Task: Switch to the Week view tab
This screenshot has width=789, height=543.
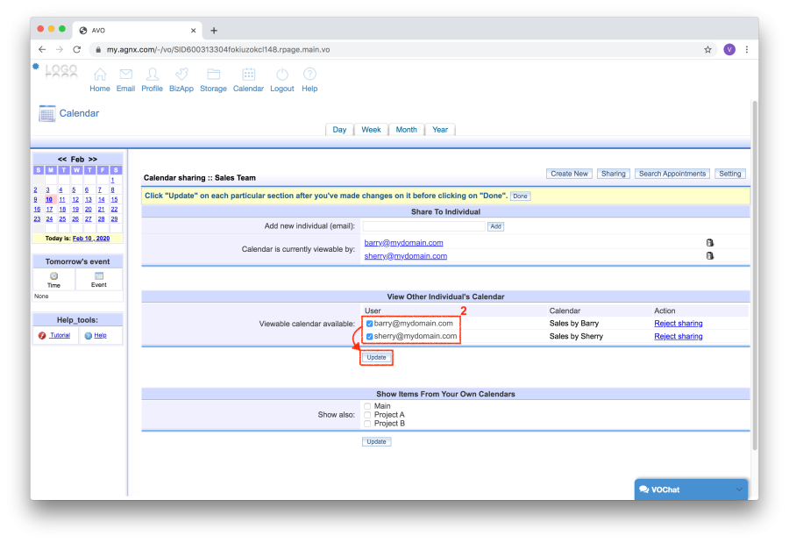Action: point(371,130)
